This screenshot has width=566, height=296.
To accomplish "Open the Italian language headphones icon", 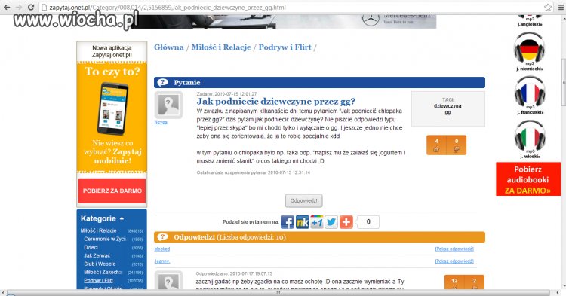I will (530, 136).
